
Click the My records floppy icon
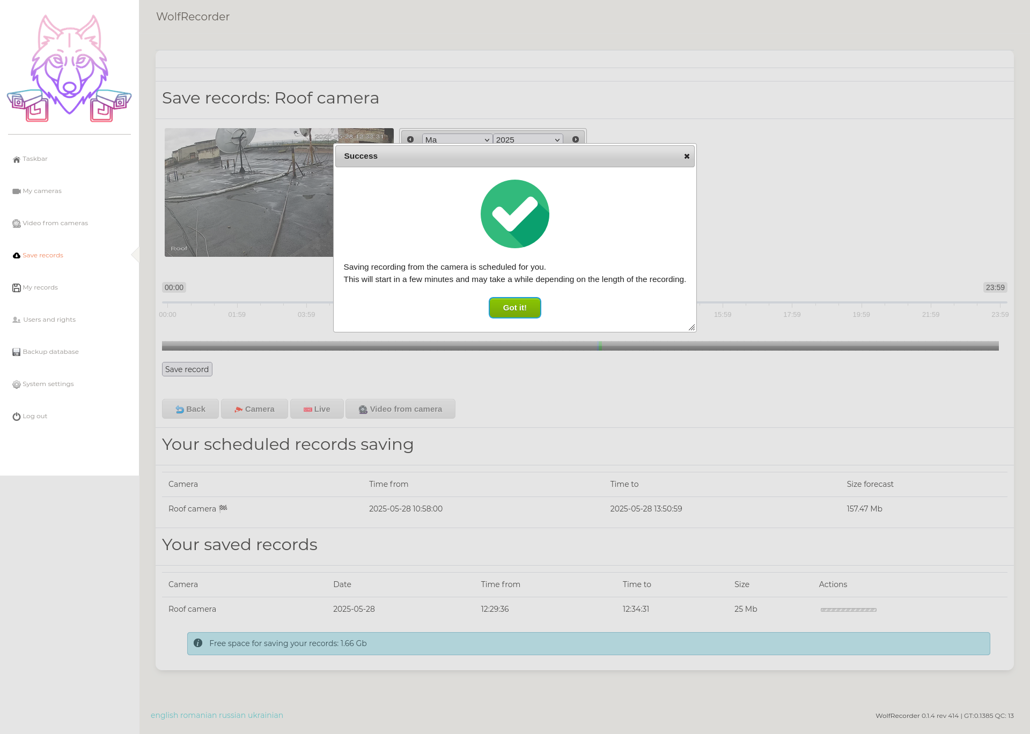point(17,288)
